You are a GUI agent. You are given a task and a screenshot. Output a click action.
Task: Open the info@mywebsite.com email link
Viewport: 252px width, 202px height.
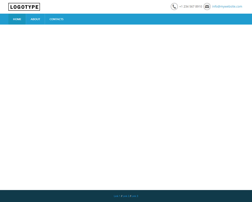[227, 7]
